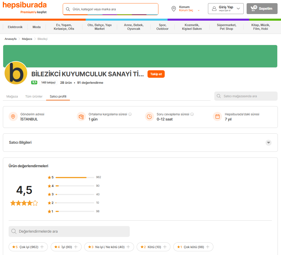Open the Konum Seç dropdown chevron
The image size is (281, 255).
199,10
